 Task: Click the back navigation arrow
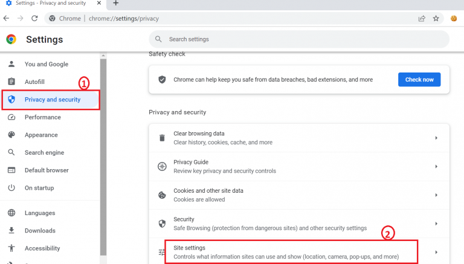point(6,18)
